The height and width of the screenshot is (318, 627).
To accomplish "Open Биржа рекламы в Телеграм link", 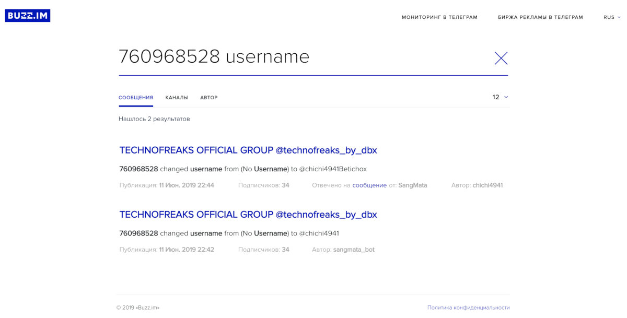I will tap(540, 17).
